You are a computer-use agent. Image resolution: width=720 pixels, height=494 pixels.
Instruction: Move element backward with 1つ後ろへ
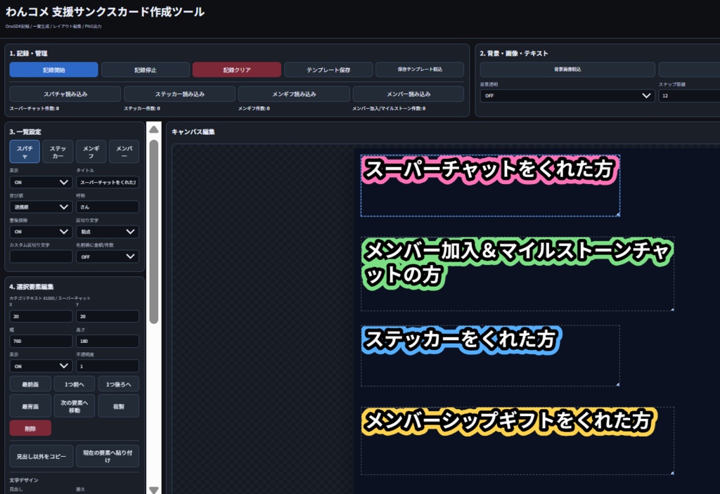(x=118, y=384)
